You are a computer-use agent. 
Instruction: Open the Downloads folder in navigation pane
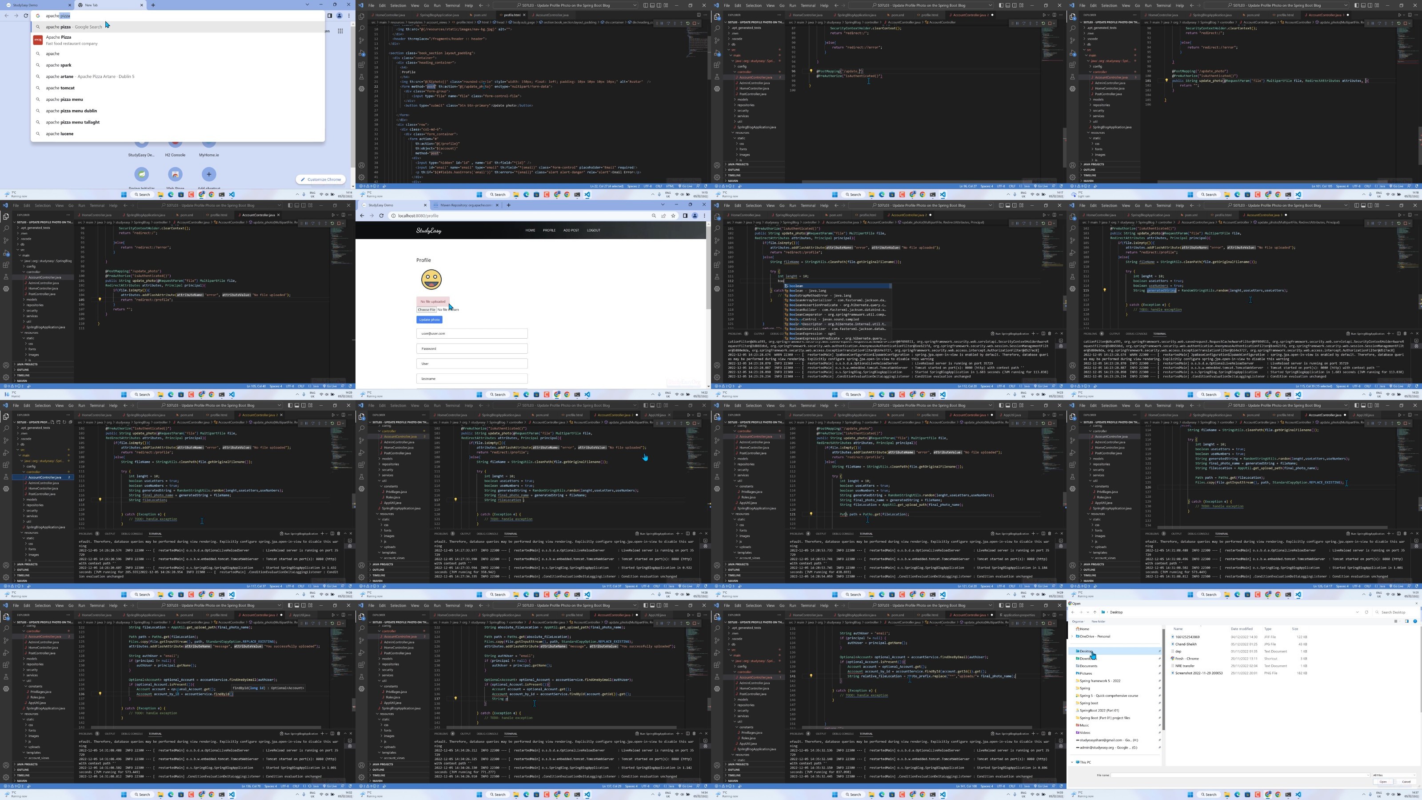pos(1086,659)
